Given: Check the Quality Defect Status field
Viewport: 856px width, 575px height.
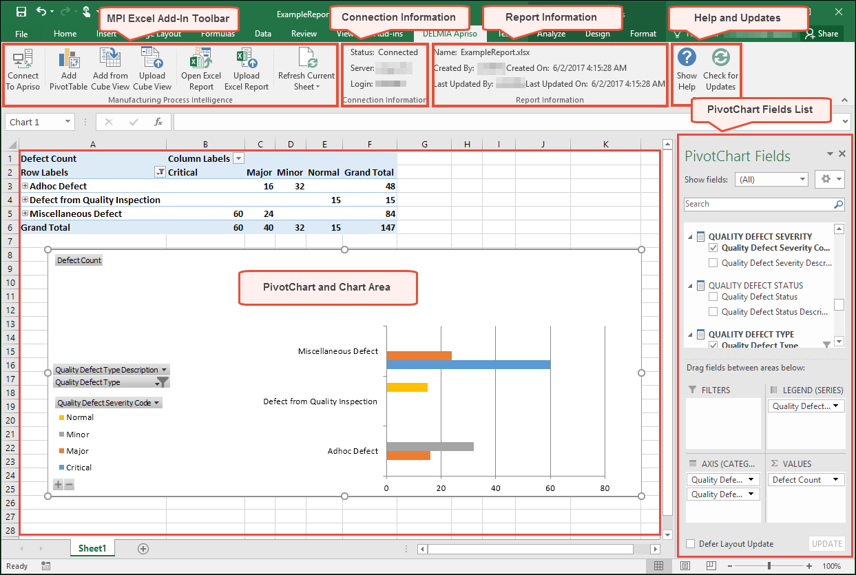Looking at the screenshot, I should tap(713, 297).
